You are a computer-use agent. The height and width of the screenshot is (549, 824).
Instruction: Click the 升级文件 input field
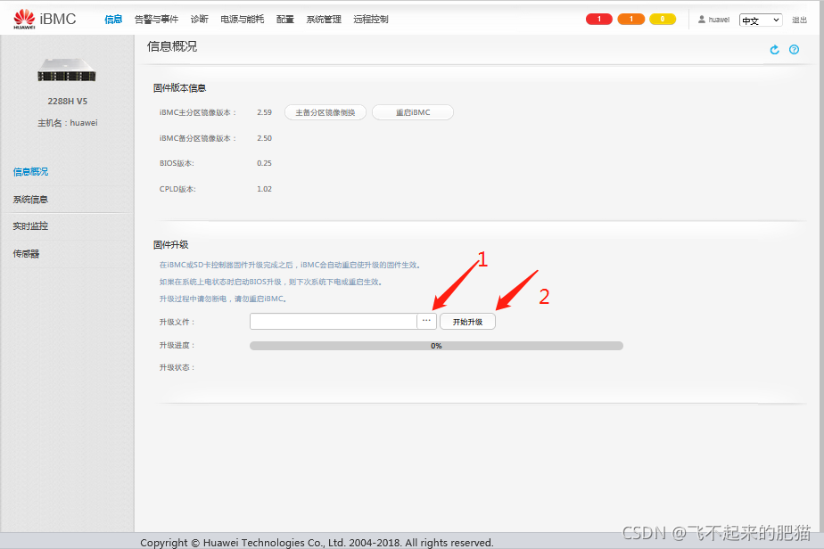tap(333, 321)
